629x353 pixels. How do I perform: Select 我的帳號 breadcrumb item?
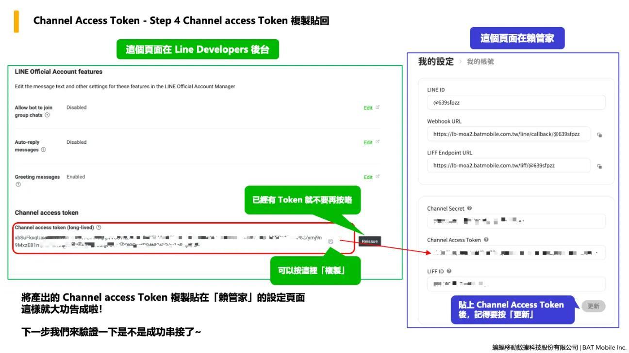(480, 62)
